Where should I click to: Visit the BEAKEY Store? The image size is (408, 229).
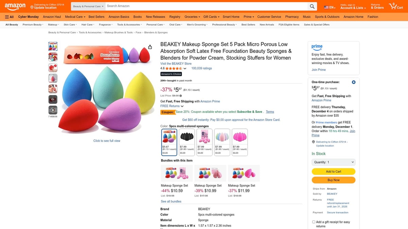pyautogui.click(x=176, y=63)
